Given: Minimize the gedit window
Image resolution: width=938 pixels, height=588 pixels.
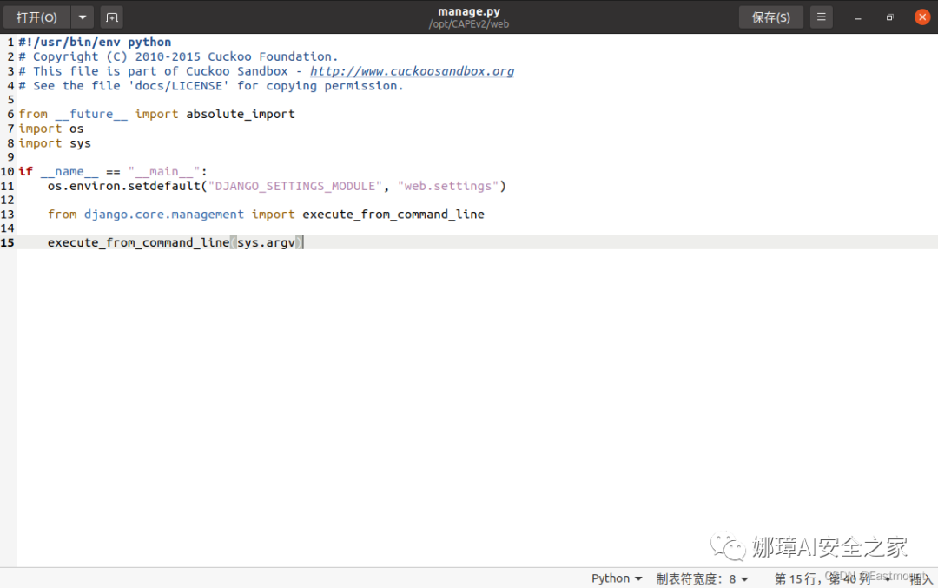Looking at the screenshot, I should [857, 18].
